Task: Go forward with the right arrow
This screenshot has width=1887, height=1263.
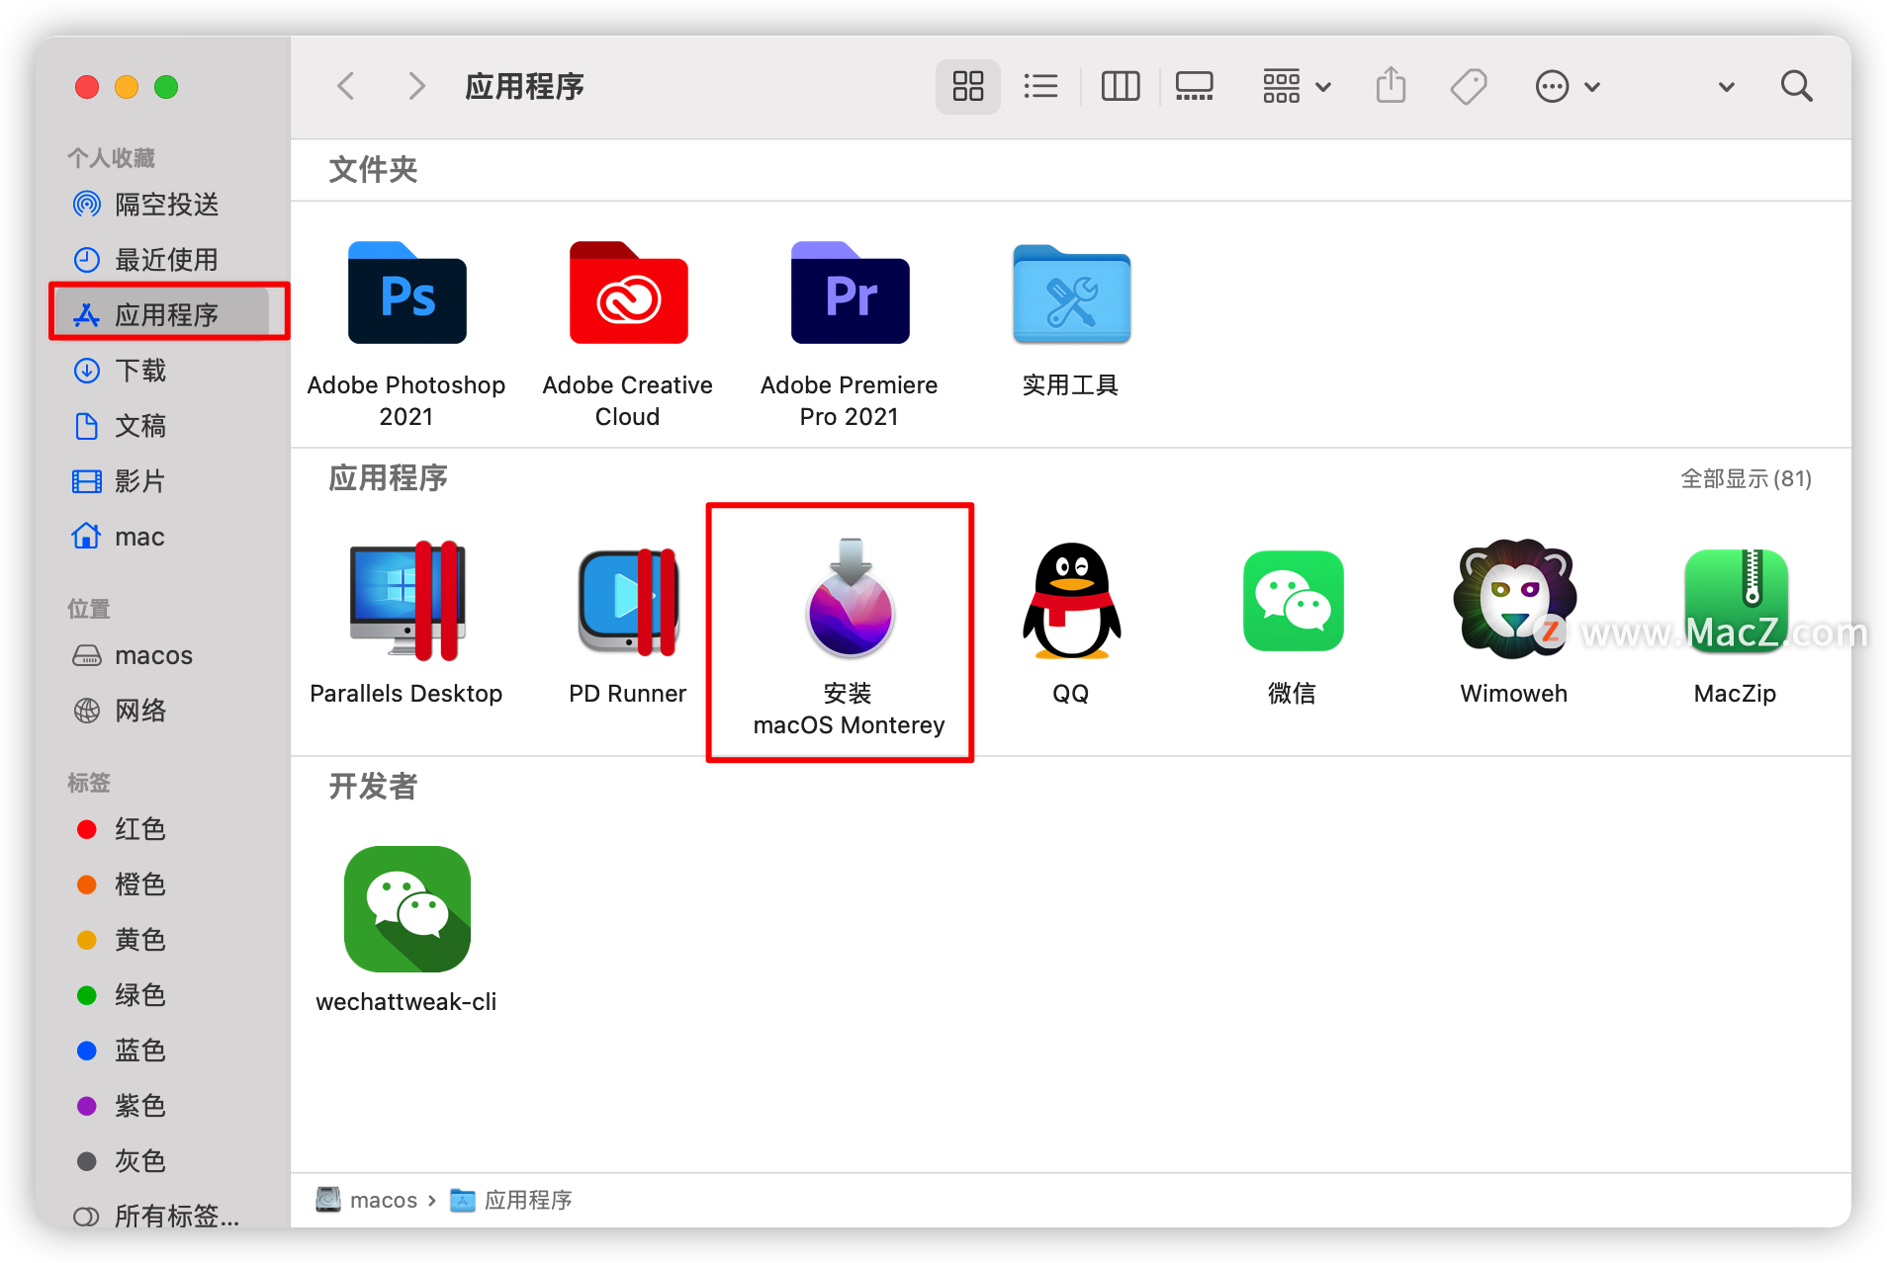Action: 416,86
